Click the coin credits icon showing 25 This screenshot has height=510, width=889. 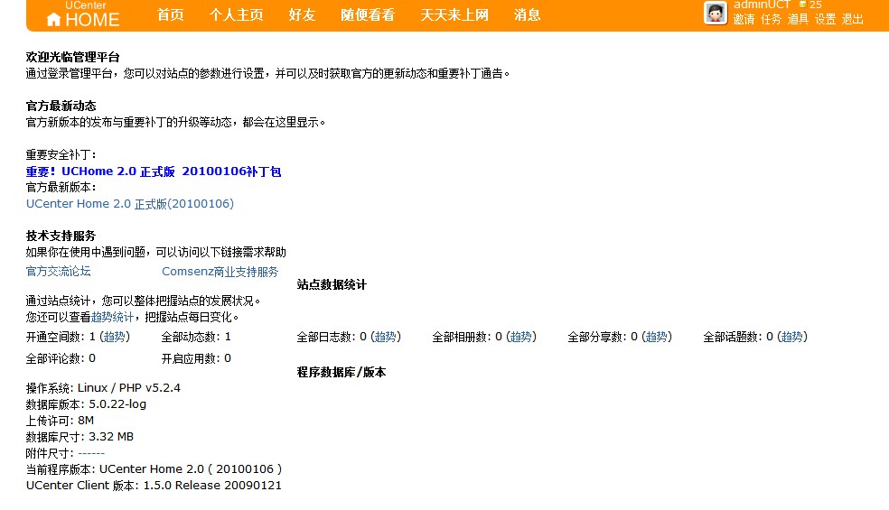(x=802, y=5)
